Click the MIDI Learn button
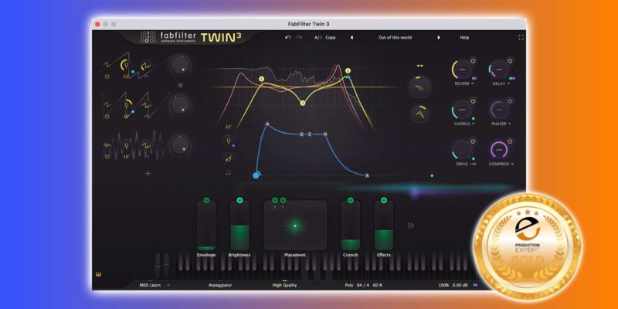The image size is (618, 309). coord(150,285)
